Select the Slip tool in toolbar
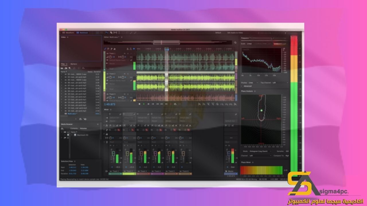 point(115,33)
